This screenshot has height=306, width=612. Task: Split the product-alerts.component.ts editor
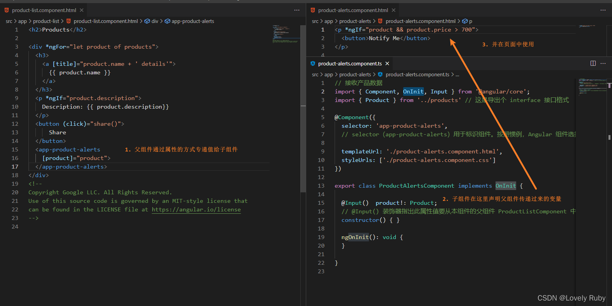pyautogui.click(x=593, y=63)
